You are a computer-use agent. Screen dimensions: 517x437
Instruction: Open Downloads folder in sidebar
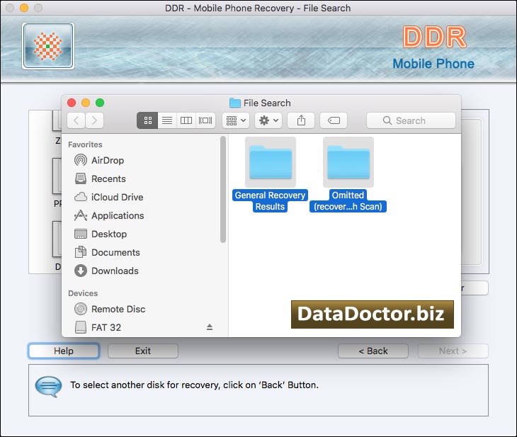(114, 271)
